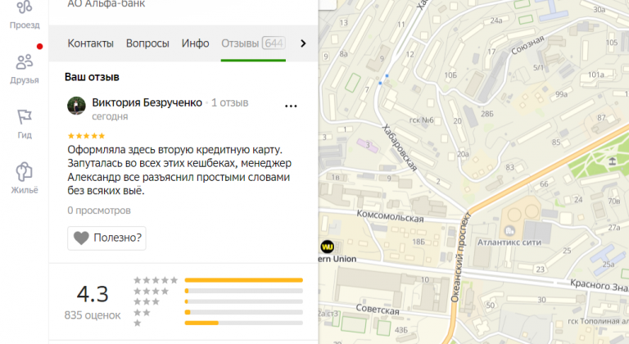Click building number 28Б on map
The image size is (629, 344).
[487, 114]
